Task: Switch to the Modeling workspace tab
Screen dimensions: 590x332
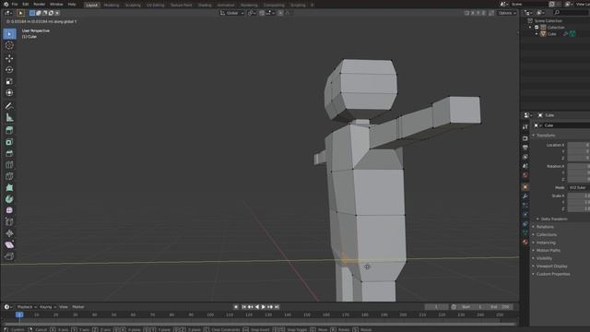Action: (112, 6)
